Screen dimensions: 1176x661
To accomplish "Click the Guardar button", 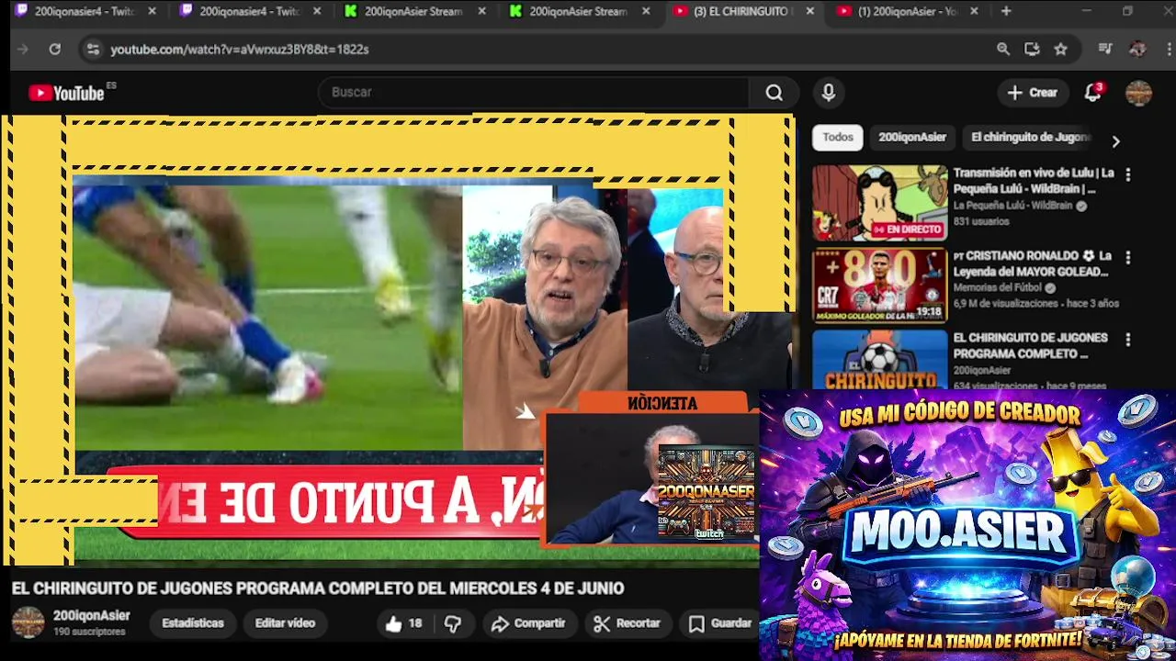I will point(721,623).
